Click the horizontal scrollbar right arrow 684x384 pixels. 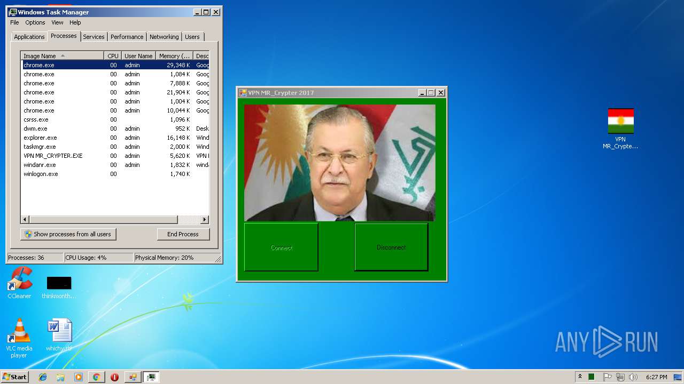coord(205,220)
